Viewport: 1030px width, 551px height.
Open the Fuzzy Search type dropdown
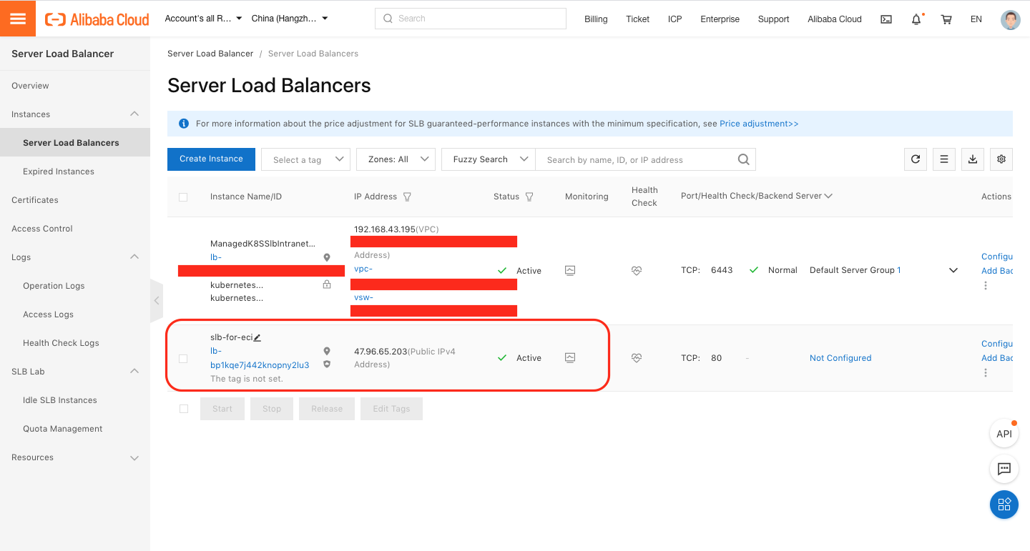pos(489,159)
